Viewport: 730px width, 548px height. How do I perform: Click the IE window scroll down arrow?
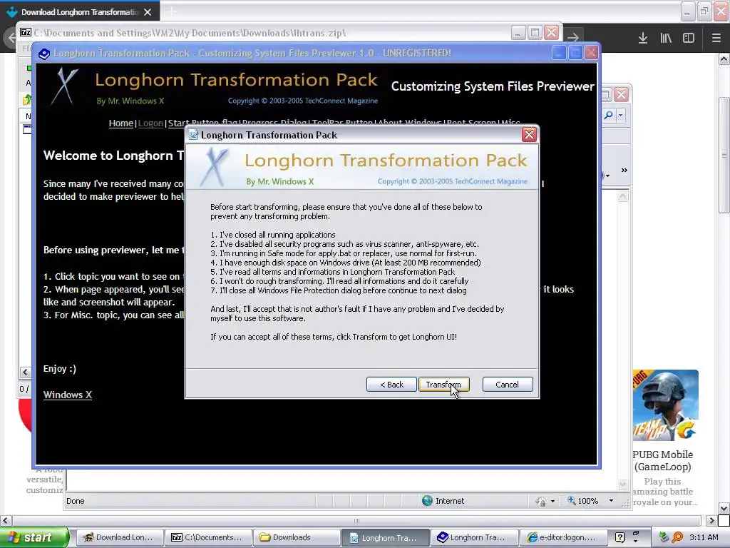(623, 484)
